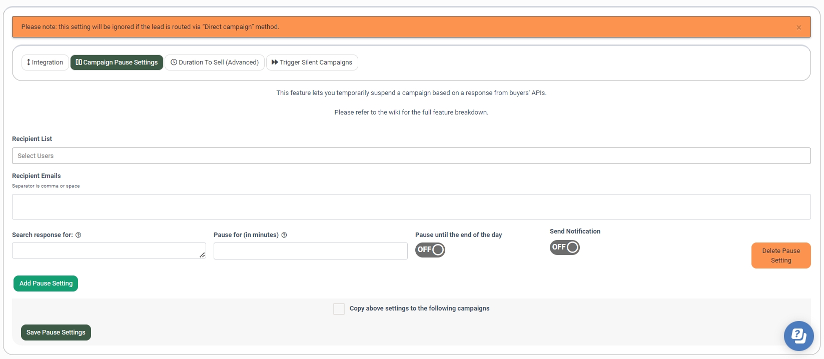Open the Integration tab

tap(45, 62)
